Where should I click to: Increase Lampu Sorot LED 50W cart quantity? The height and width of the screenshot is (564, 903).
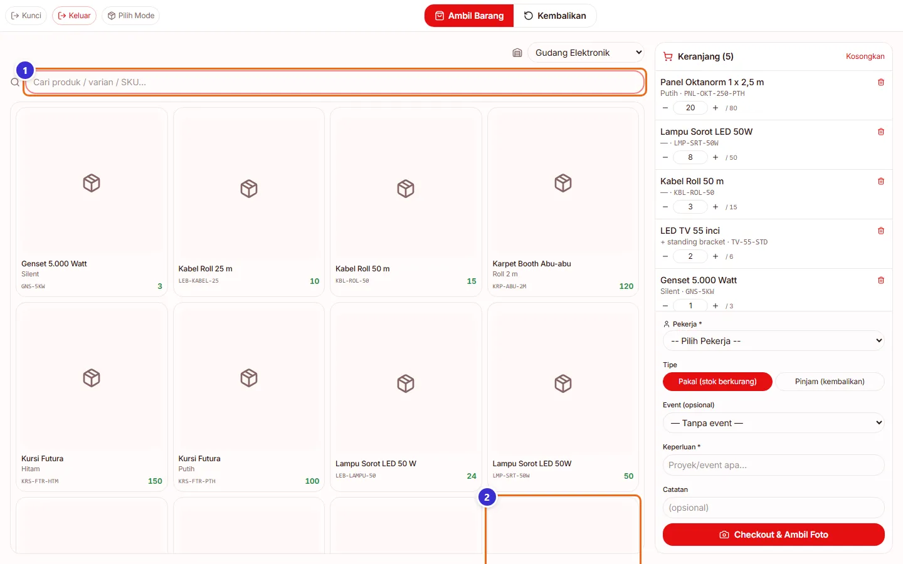(x=716, y=157)
